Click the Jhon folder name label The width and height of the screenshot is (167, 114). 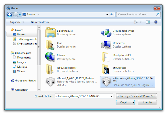tap(60, 43)
